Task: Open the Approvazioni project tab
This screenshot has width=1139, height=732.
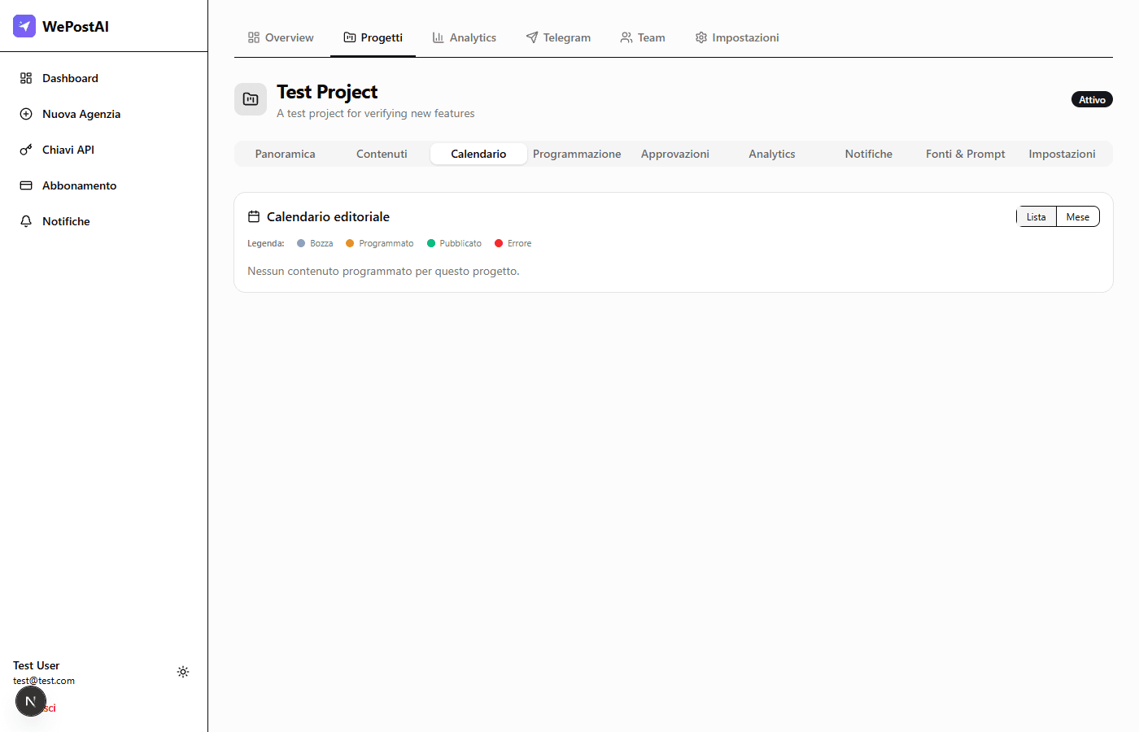Action: click(x=674, y=154)
